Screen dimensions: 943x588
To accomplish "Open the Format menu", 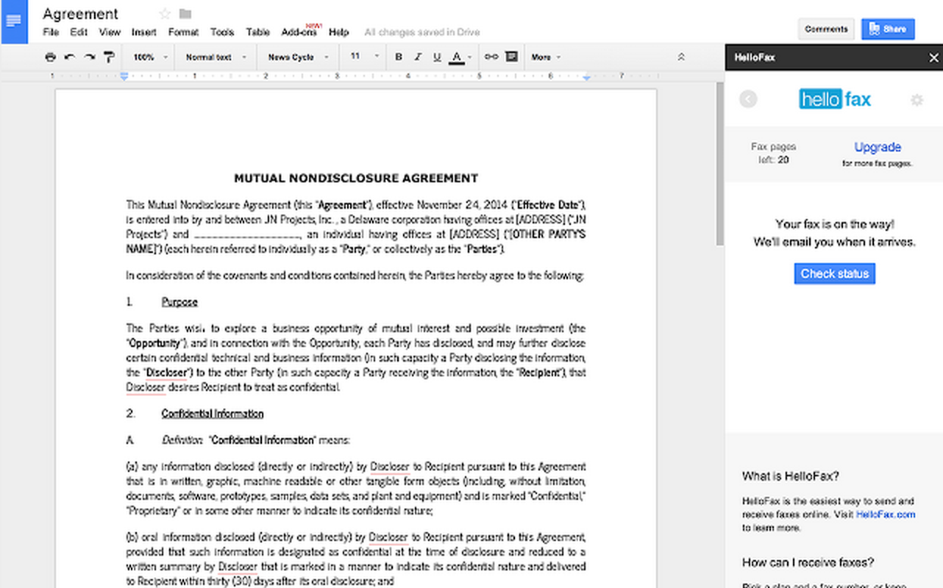I will tap(183, 32).
